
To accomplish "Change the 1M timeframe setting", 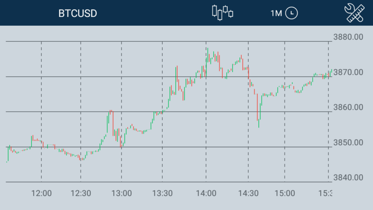I will tap(276, 13).
